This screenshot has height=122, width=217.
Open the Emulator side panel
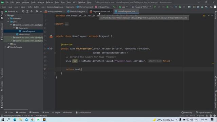(216, 81)
